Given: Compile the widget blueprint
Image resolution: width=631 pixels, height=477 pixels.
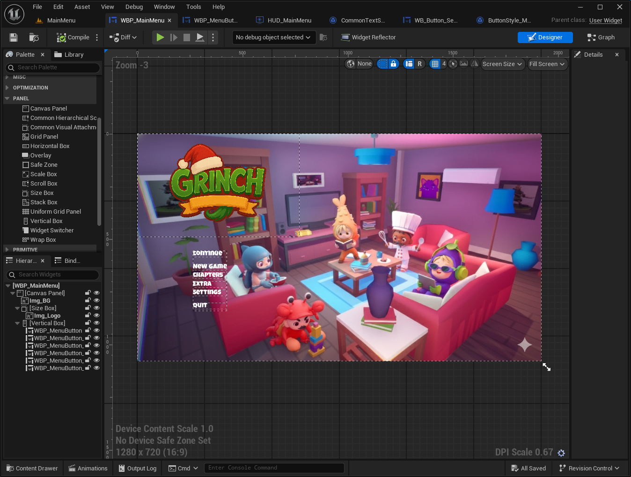Looking at the screenshot, I should point(73,37).
